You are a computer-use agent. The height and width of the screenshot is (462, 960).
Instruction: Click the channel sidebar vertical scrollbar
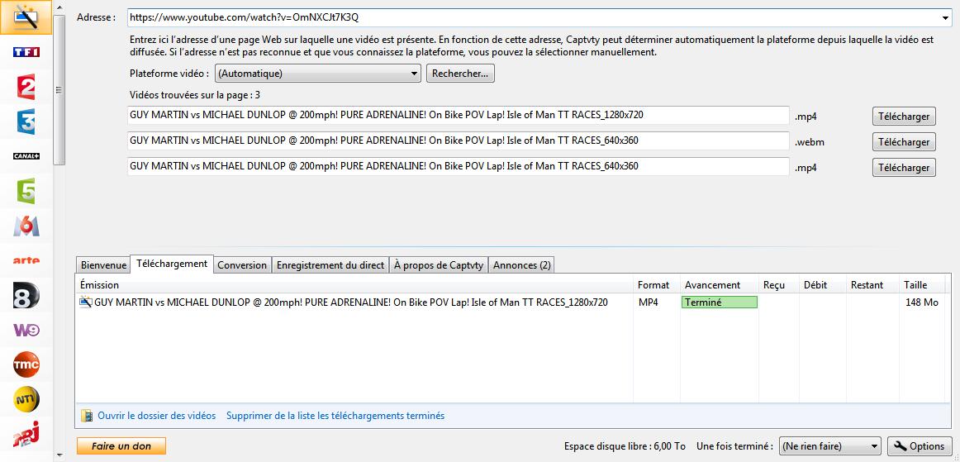59,90
